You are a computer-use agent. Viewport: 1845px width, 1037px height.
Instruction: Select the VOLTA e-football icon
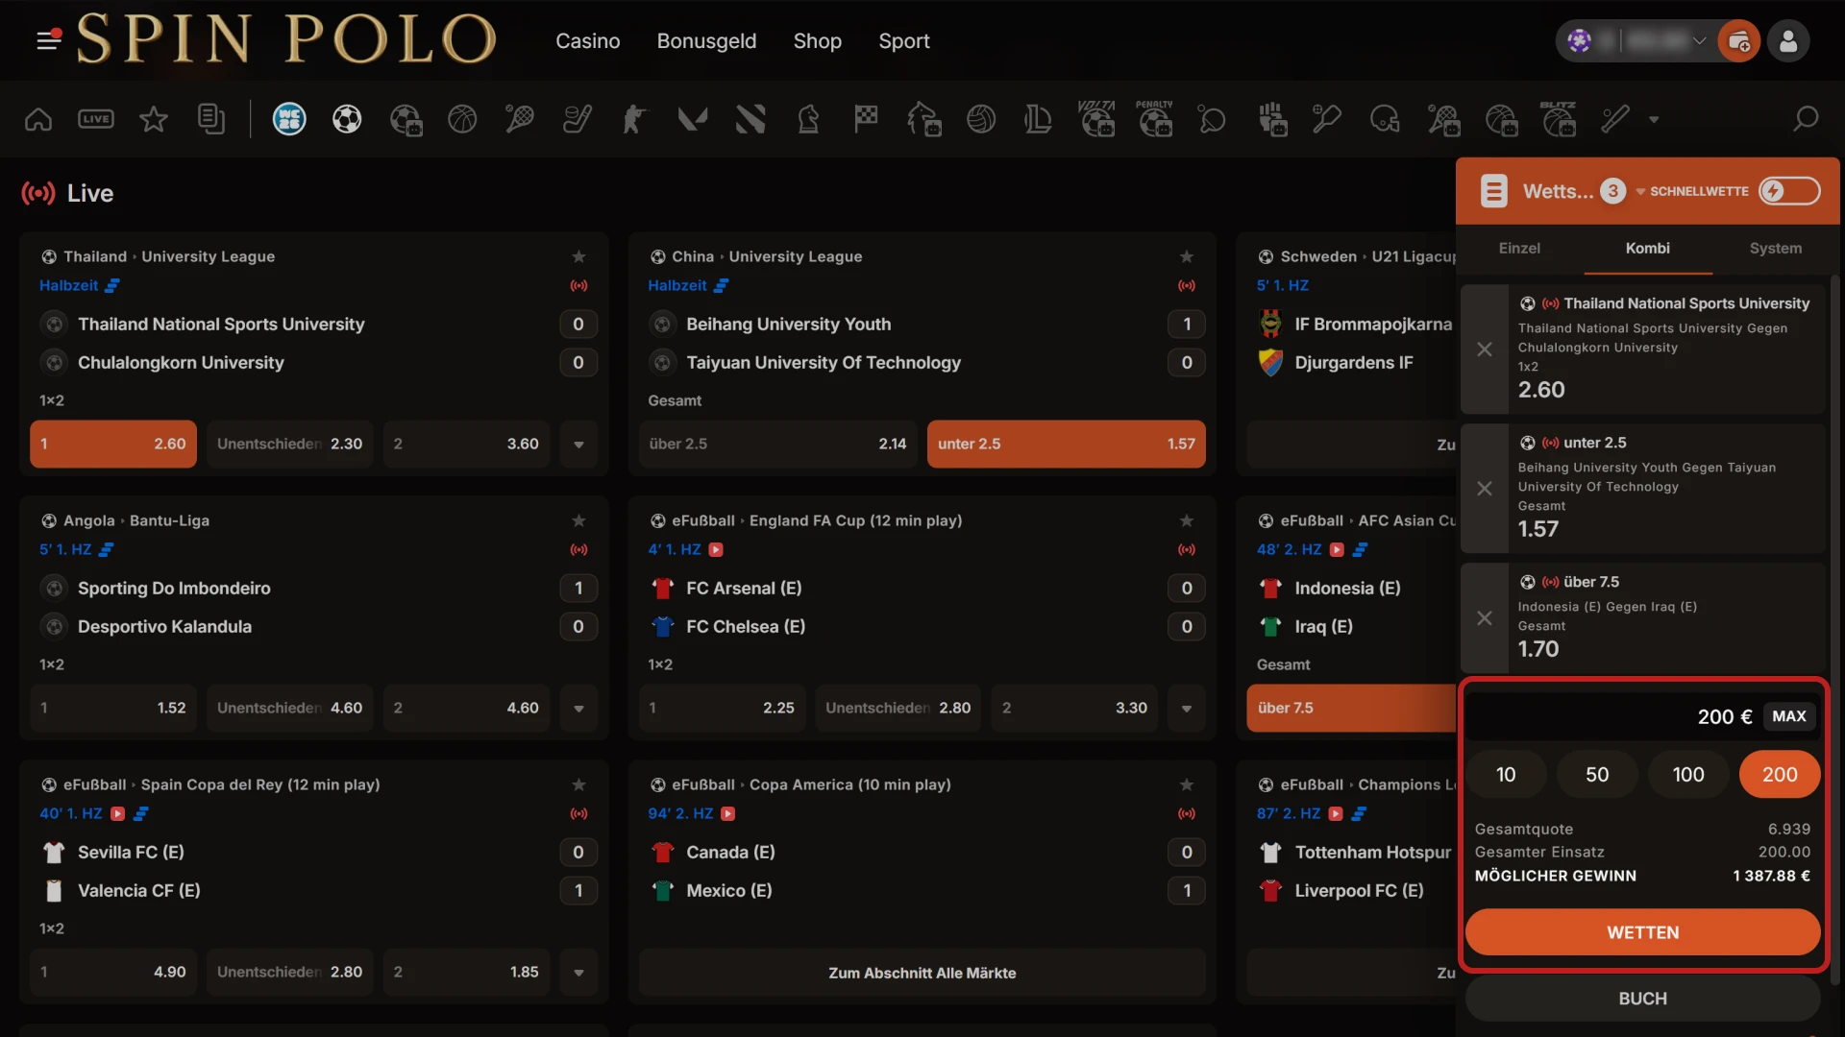coord(1096,119)
